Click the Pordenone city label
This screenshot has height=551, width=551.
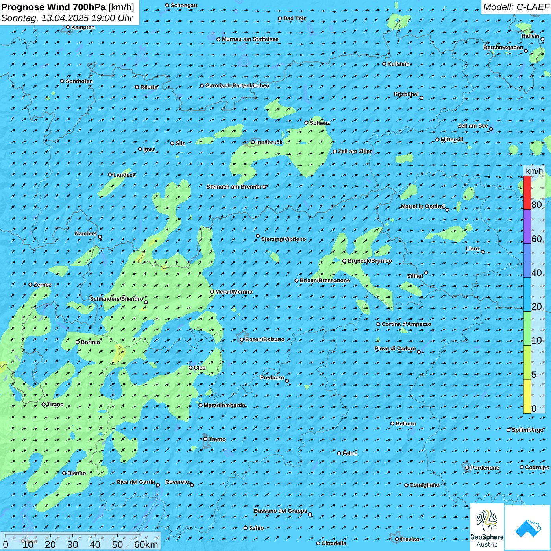[484, 468]
